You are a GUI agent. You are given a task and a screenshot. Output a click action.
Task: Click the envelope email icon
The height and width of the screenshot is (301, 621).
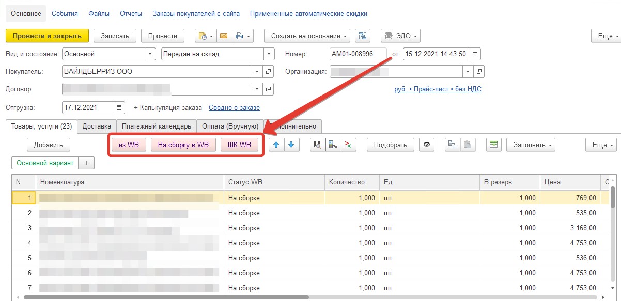click(224, 36)
